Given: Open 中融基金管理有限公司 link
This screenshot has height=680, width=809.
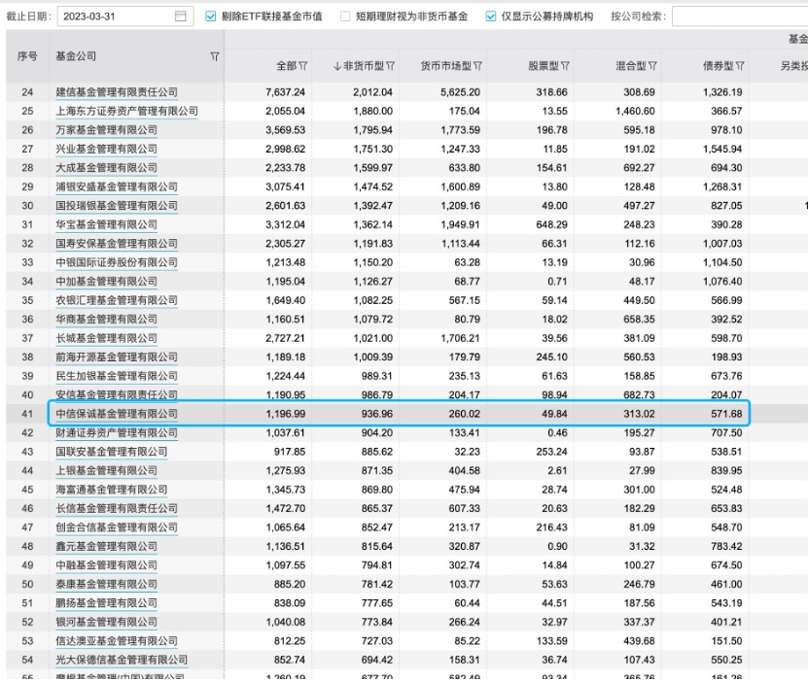Looking at the screenshot, I should tap(106, 565).
